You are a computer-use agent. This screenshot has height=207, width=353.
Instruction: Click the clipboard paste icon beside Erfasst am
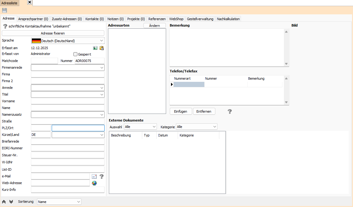(102, 48)
